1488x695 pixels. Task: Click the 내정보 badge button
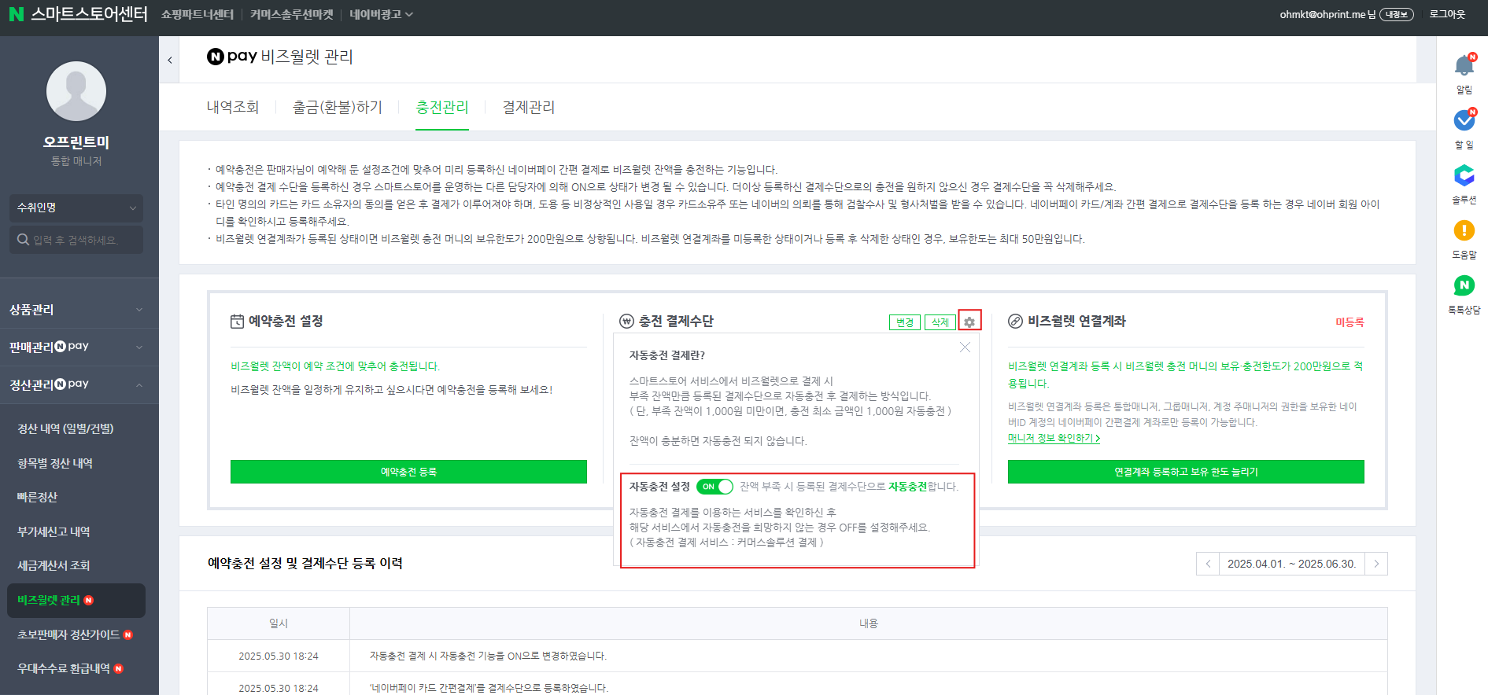click(x=1397, y=14)
